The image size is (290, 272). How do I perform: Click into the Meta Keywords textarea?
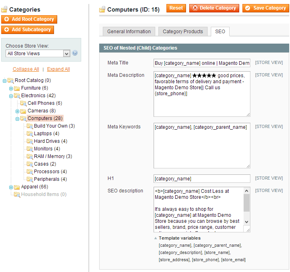tap(202, 146)
